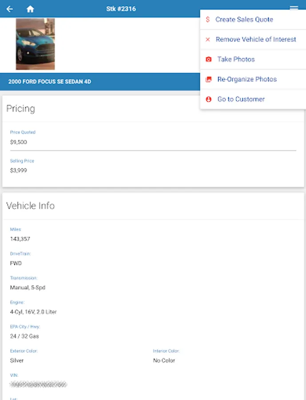
Task: Click the red X remove icon
Action: click(x=208, y=40)
